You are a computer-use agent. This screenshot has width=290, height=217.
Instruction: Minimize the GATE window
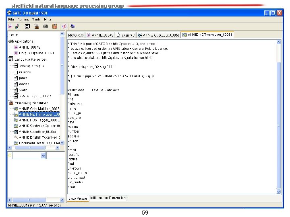pos(267,13)
